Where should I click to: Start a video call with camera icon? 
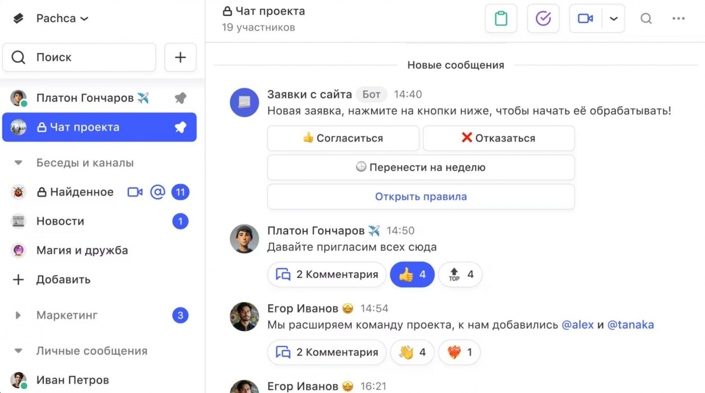click(586, 19)
